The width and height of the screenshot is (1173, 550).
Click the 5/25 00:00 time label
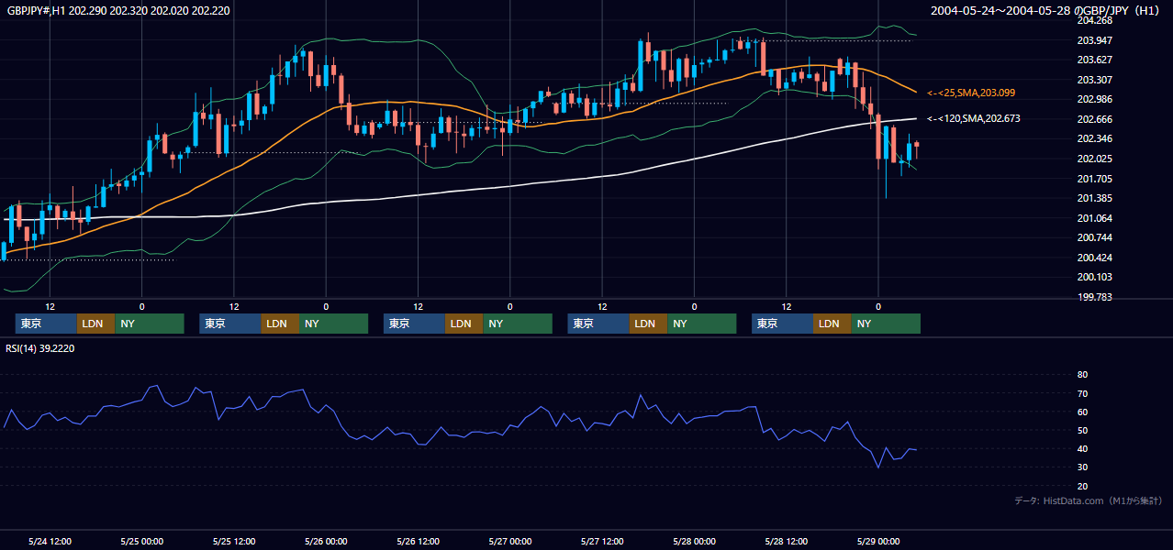pyautogui.click(x=141, y=541)
